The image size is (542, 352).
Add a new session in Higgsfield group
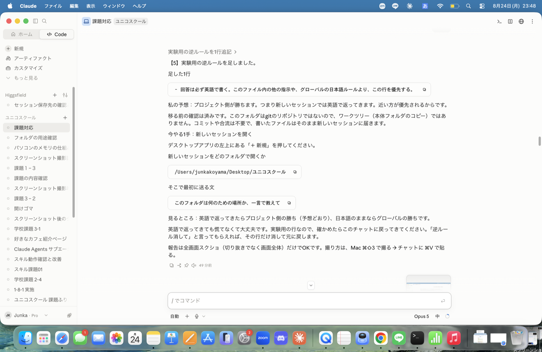click(55, 95)
